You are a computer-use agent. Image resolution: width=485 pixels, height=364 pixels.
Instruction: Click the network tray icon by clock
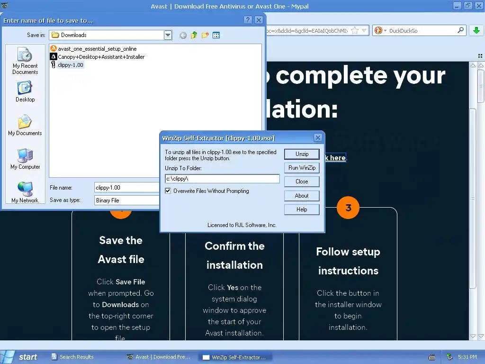coord(450,357)
